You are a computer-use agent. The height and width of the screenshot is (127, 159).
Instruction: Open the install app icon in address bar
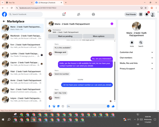(142, 8)
